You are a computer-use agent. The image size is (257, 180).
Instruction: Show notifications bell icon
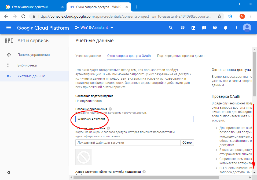[x=226, y=28]
